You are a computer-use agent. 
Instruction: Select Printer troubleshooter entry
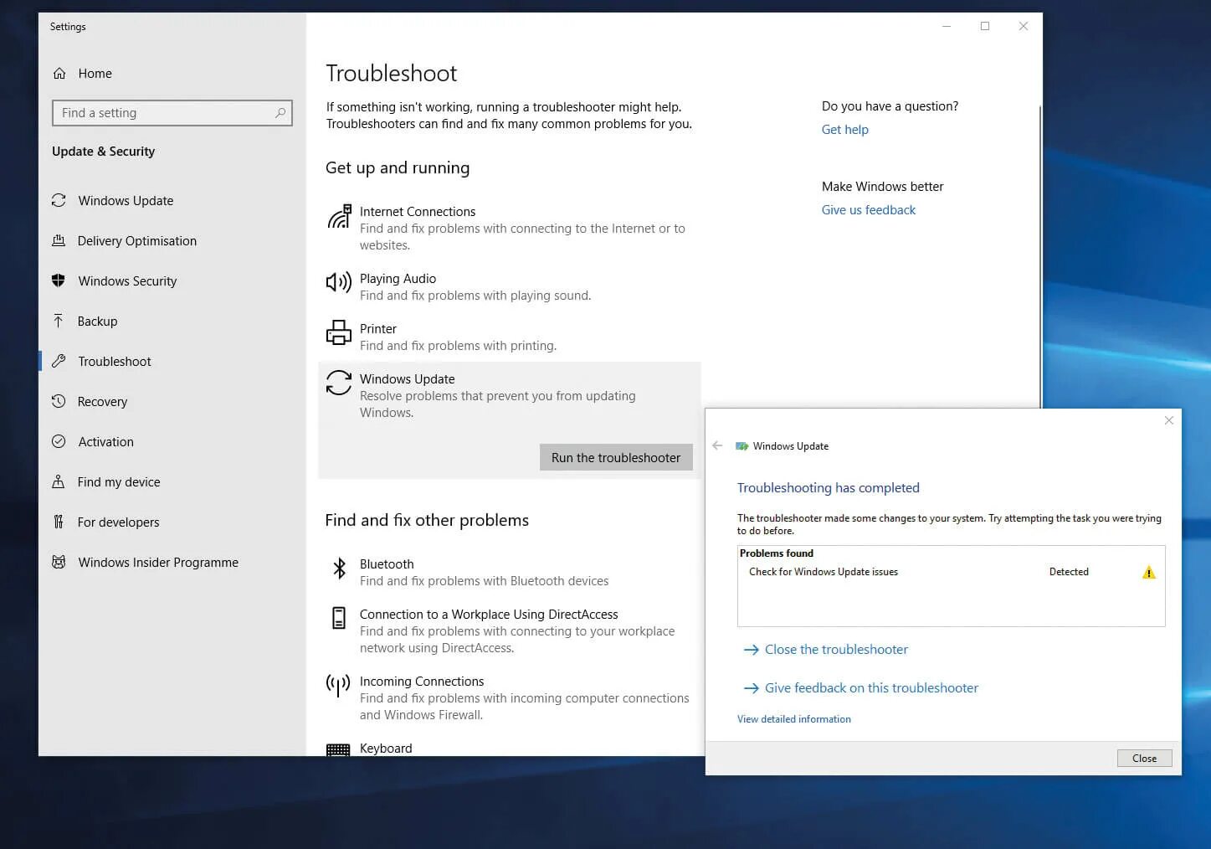(510, 337)
